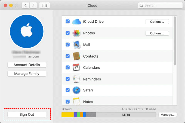Click the iCloud window title

point(92,5)
